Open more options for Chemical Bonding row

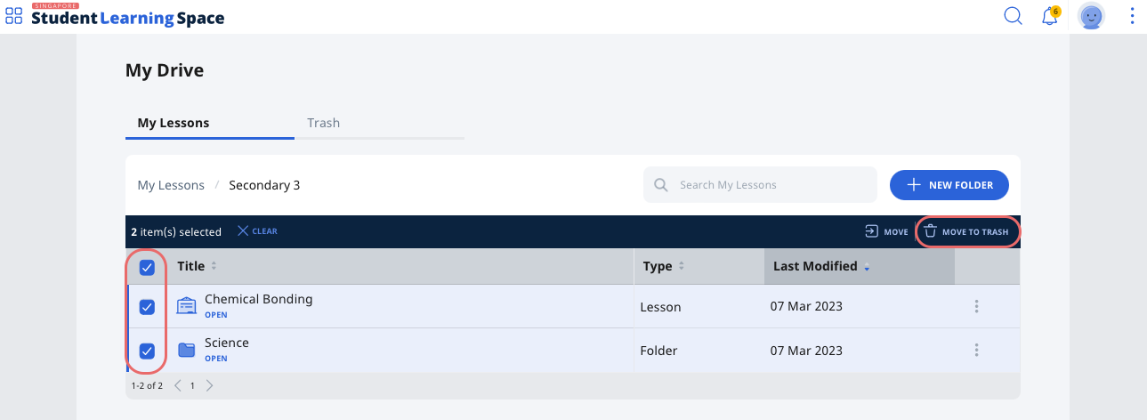(976, 307)
